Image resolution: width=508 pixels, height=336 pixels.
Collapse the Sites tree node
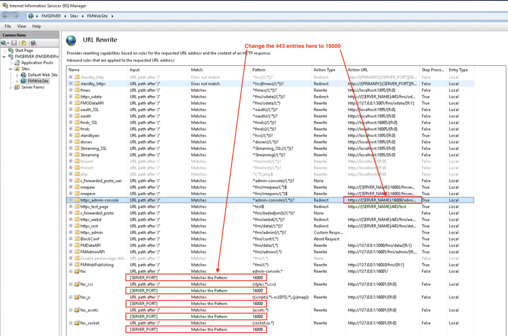(10, 69)
